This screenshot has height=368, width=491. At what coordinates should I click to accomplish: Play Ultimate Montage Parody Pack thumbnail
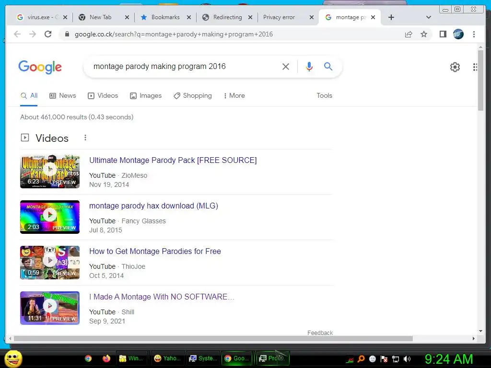(50, 171)
